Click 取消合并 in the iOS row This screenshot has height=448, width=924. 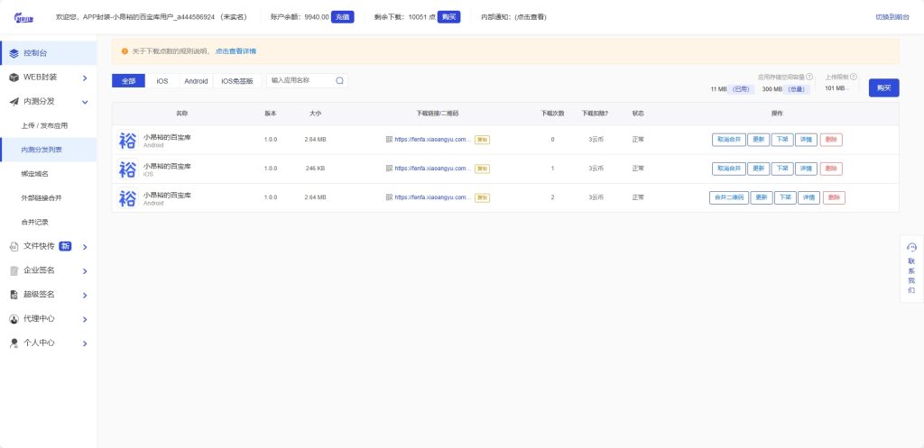point(729,169)
